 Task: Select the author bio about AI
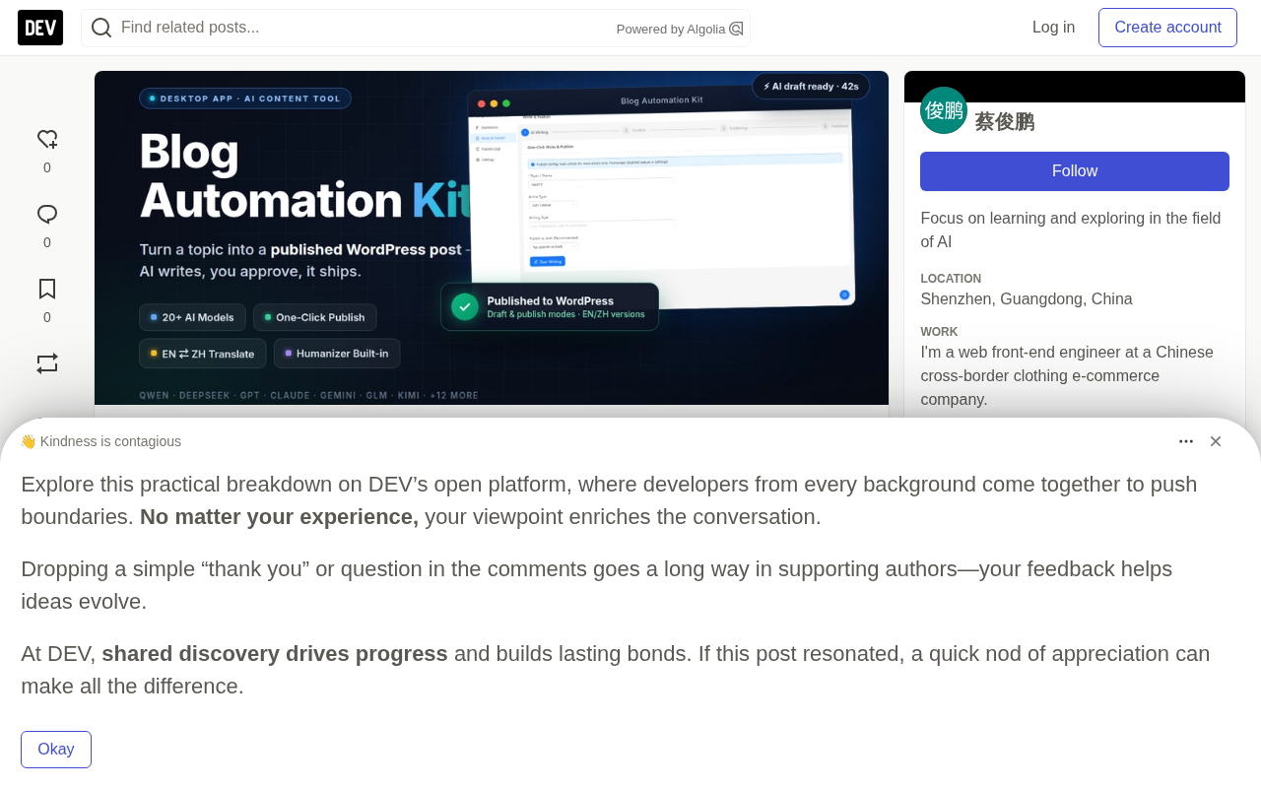click(1071, 230)
